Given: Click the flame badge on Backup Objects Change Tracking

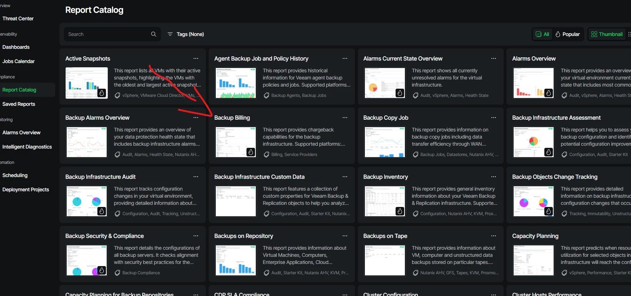Looking at the screenshot, I should (549, 211).
